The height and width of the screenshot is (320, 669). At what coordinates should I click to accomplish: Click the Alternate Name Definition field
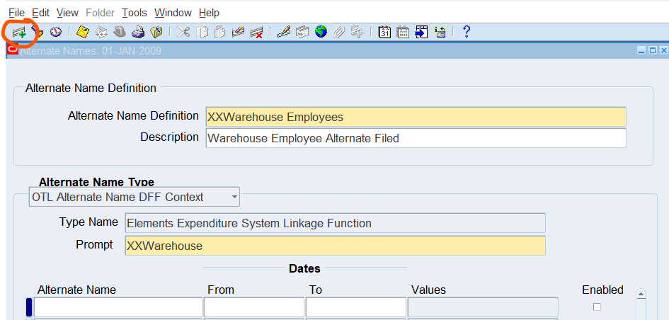click(416, 117)
